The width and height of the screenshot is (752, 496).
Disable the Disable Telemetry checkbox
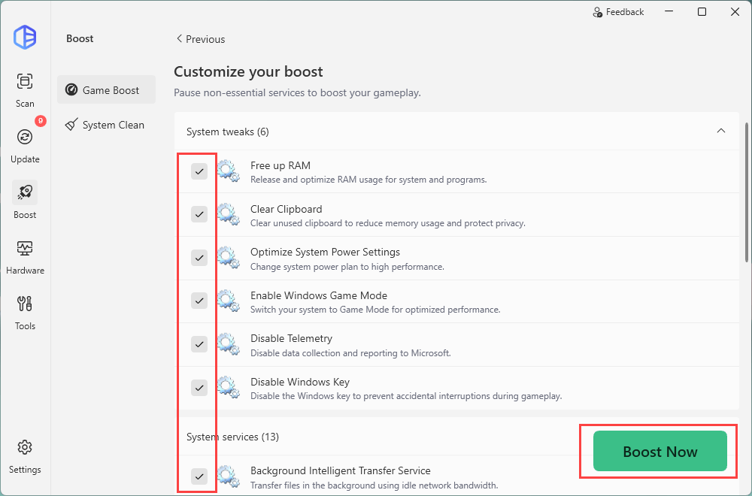(199, 344)
